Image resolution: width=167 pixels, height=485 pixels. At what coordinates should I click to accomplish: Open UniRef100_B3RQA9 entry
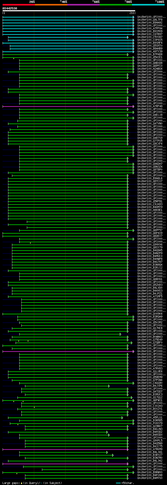150,317
